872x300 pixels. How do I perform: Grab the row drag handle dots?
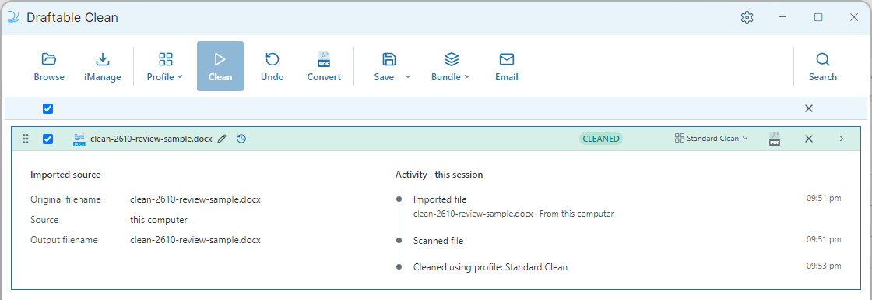(x=26, y=139)
